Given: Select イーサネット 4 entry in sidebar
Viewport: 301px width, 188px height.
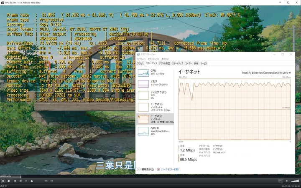Looking at the screenshot, I should pyautogui.click(x=155, y=107).
